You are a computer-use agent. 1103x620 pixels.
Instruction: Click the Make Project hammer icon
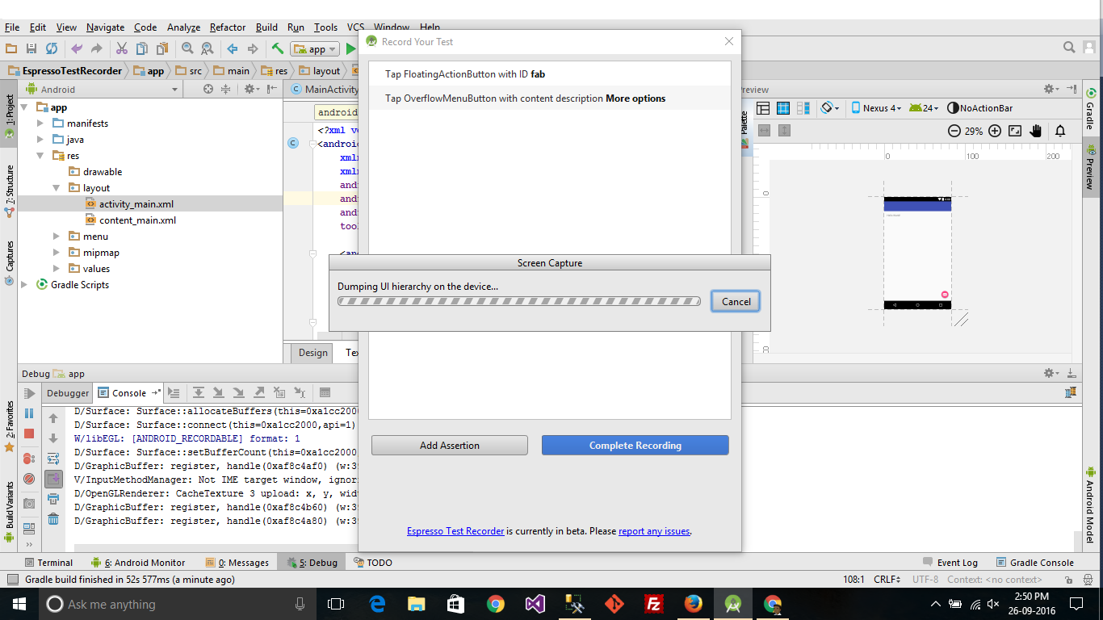click(x=278, y=49)
